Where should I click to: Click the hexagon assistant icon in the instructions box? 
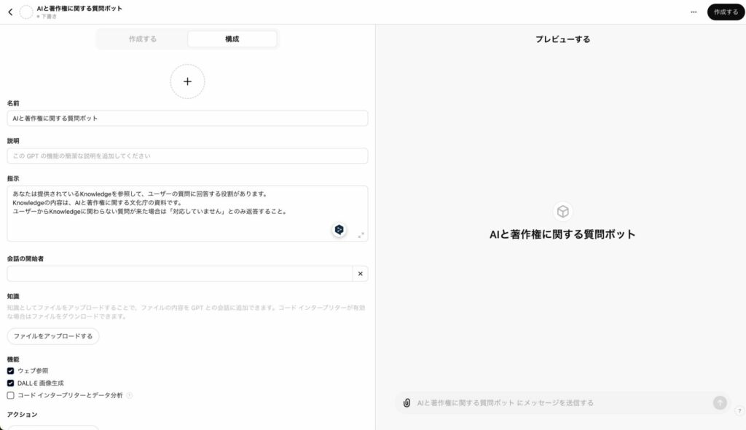coord(338,230)
